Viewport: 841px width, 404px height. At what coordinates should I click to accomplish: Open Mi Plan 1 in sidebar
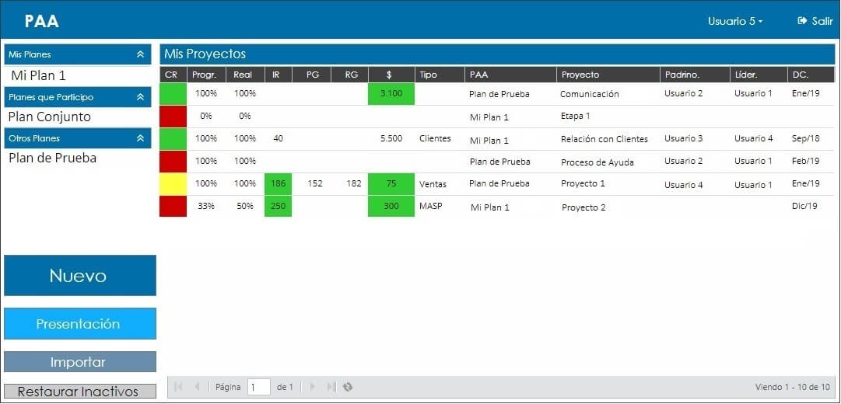tap(39, 75)
